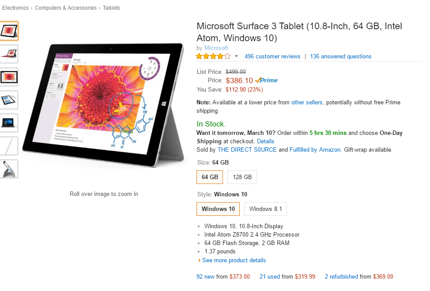View the 136 answered questions
This screenshot has width=430, height=291.
point(340,57)
